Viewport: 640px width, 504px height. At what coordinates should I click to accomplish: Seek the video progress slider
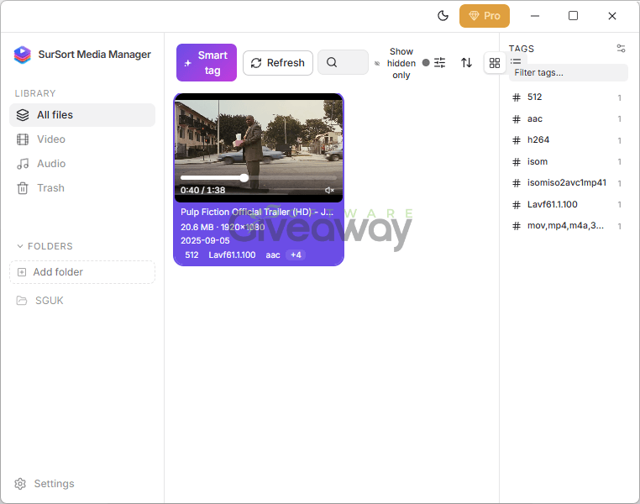(259, 178)
